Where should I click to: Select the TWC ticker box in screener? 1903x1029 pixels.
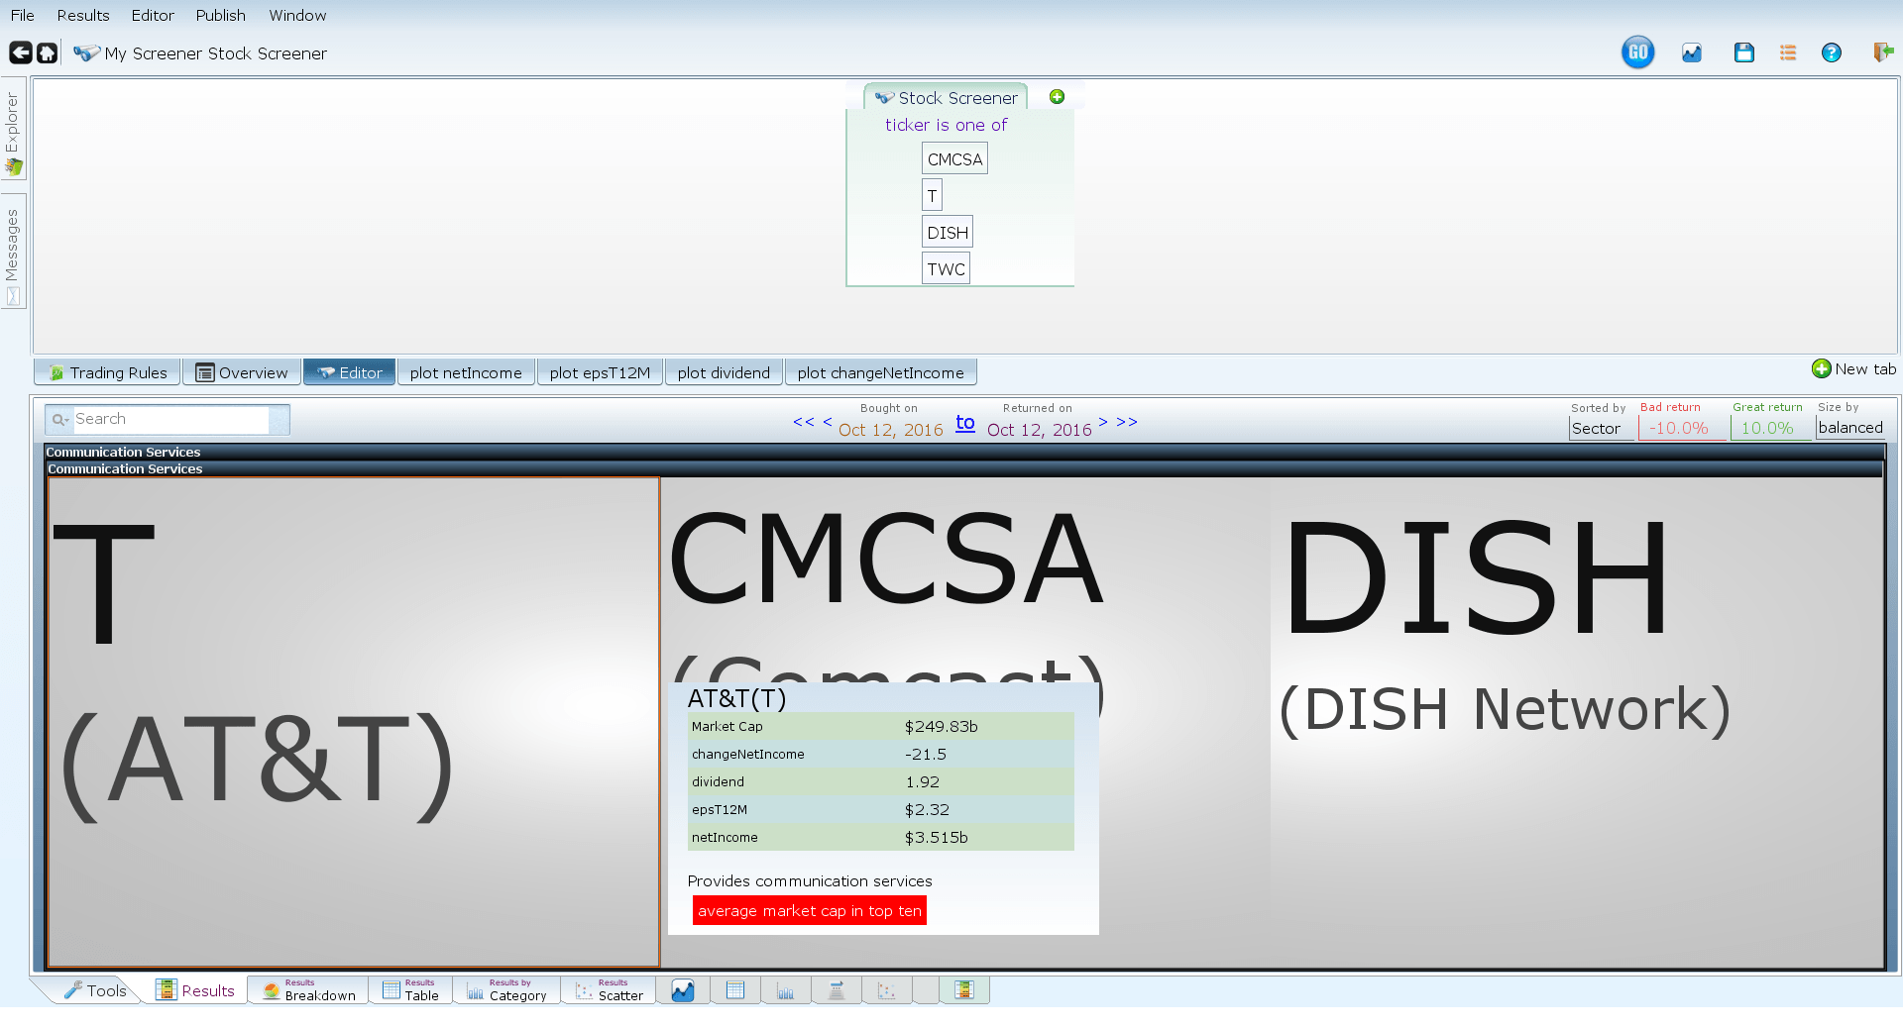coord(946,268)
